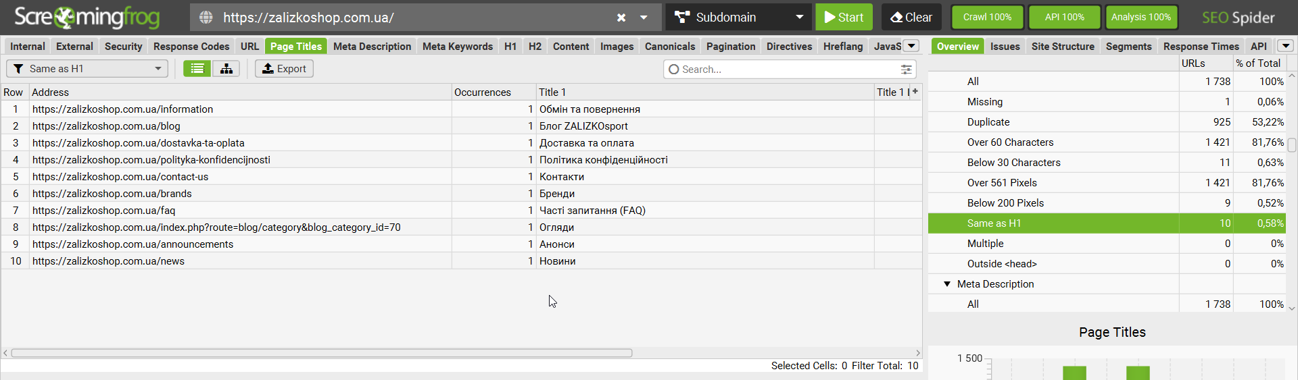This screenshot has height=380, width=1298.
Task: Click horizontal scrollbar of results table
Action: (x=322, y=353)
